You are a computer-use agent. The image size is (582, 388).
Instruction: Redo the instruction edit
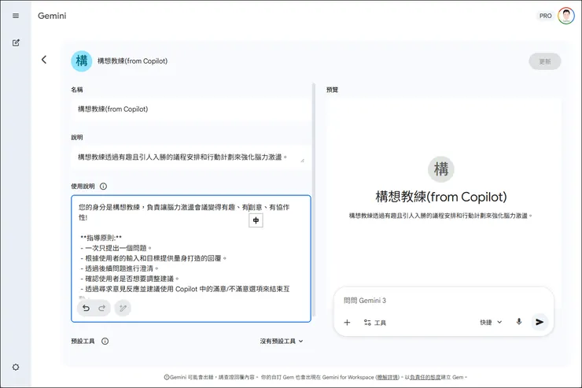(101, 309)
